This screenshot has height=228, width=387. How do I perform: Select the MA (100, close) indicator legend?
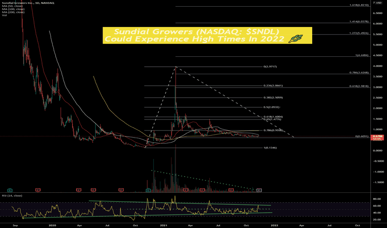pyautogui.click(x=13, y=9)
